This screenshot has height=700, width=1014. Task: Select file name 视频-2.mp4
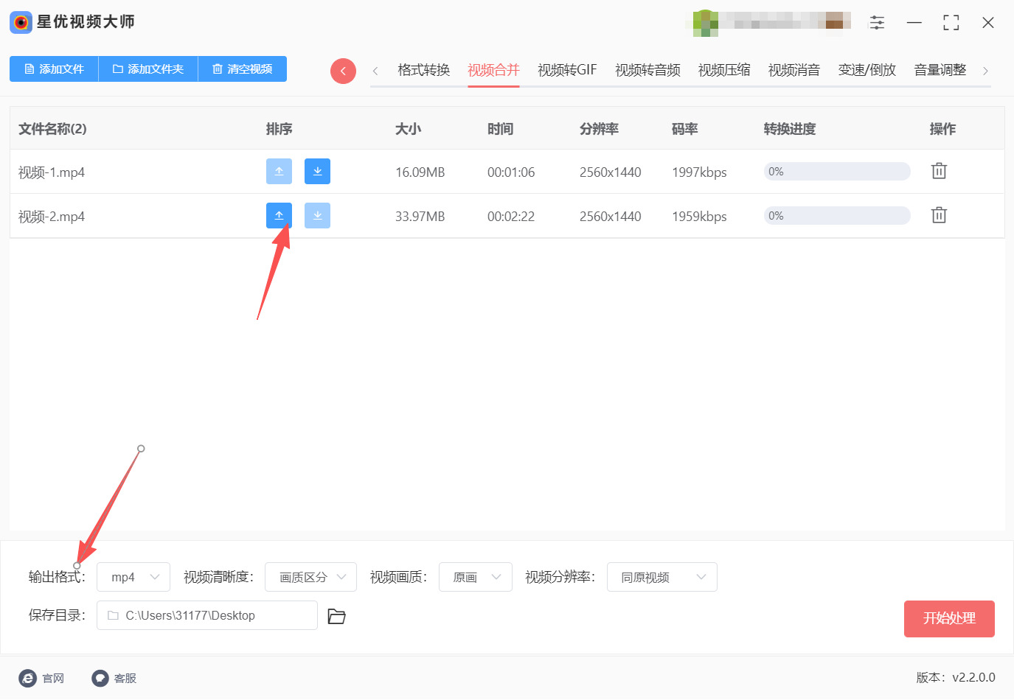click(x=52, y=217)
